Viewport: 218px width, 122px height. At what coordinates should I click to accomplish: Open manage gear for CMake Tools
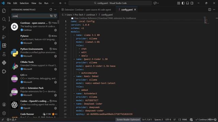56,69
